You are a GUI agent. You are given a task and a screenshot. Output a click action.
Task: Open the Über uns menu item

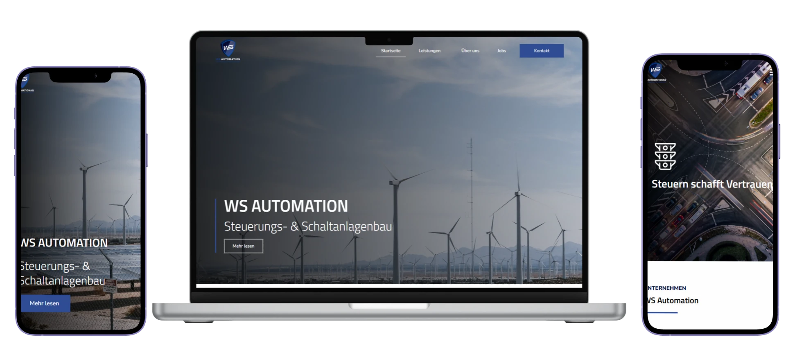[x=470, y=51]
